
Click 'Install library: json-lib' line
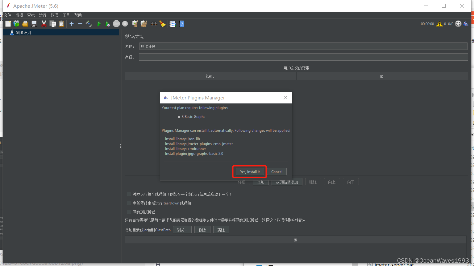point(182,139)
